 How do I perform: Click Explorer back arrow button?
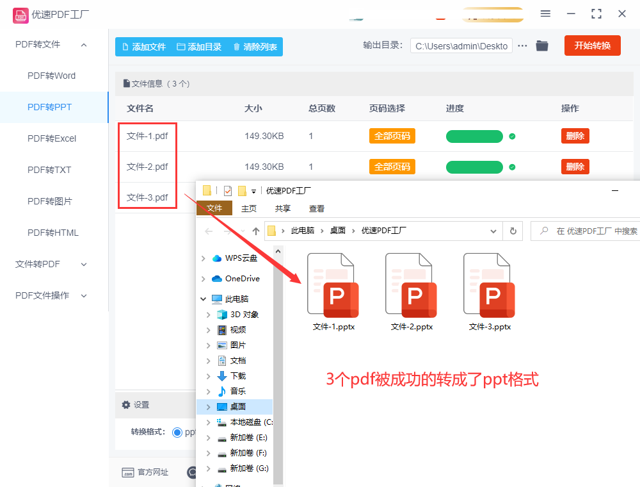click(209, 231)
